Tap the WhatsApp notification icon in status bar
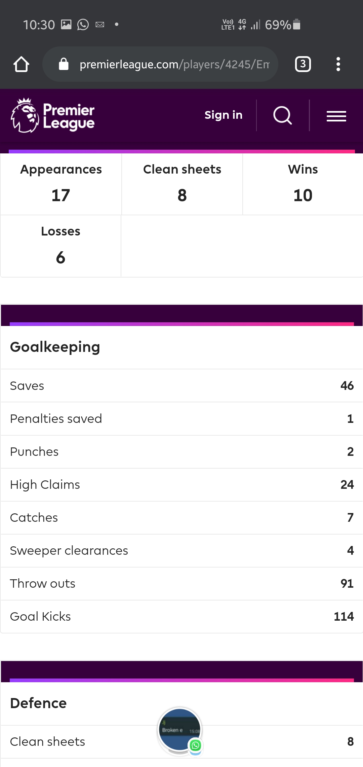 [x=83, y=25]
